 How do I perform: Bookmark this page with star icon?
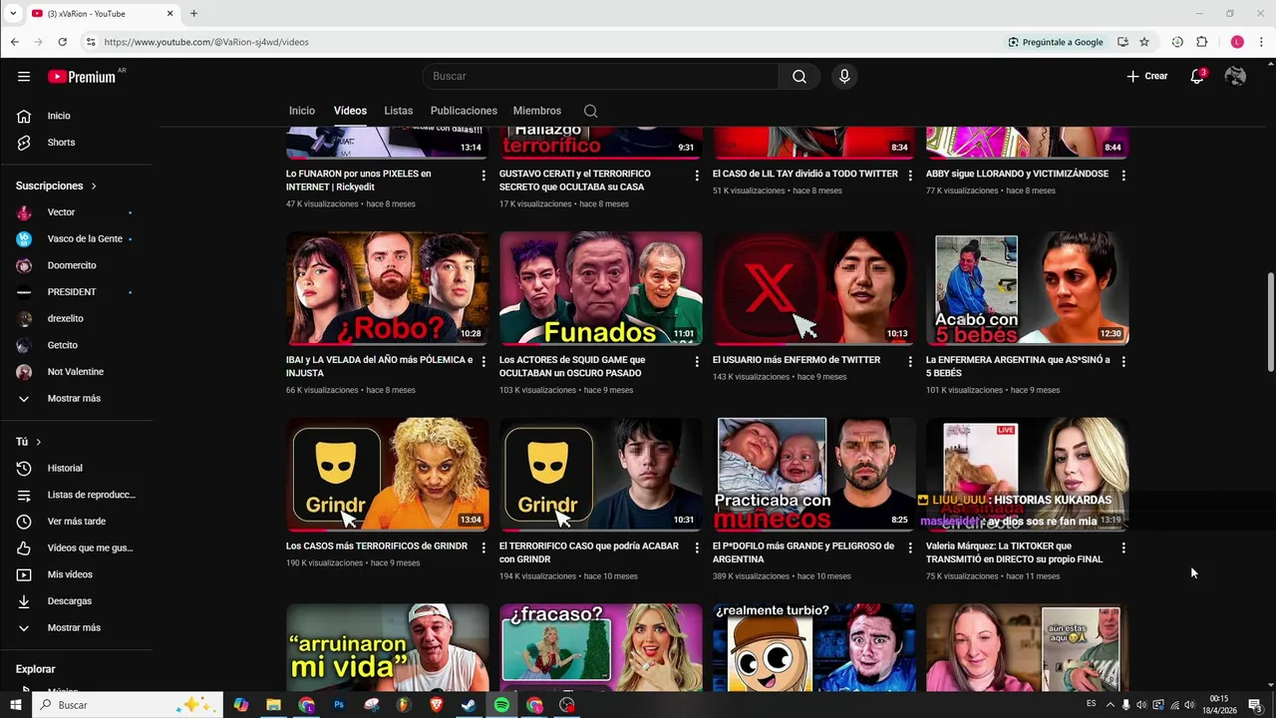[1144, 42]
